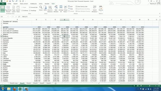This screenshot has height=91, width=161.
Task: Open Page Break Preview view
Action: click(8, 9)
